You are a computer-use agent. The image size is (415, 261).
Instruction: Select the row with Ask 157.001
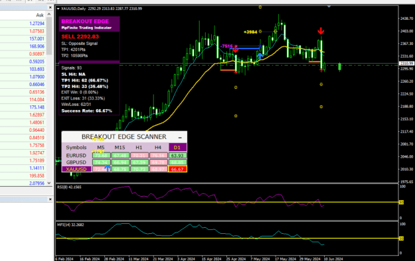pyautogui.click(x=23, y=38)
